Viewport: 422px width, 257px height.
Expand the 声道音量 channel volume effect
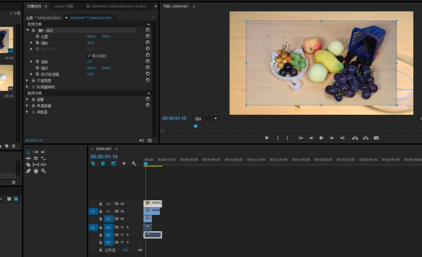[27, 105]
